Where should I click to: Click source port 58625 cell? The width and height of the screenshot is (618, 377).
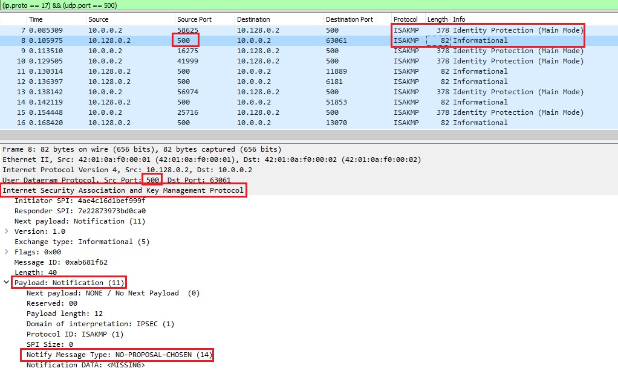(x=187, y=30)
